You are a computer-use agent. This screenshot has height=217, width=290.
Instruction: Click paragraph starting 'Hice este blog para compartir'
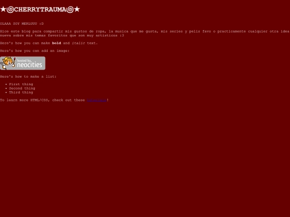pyautogui.click(x=144, y=33)
